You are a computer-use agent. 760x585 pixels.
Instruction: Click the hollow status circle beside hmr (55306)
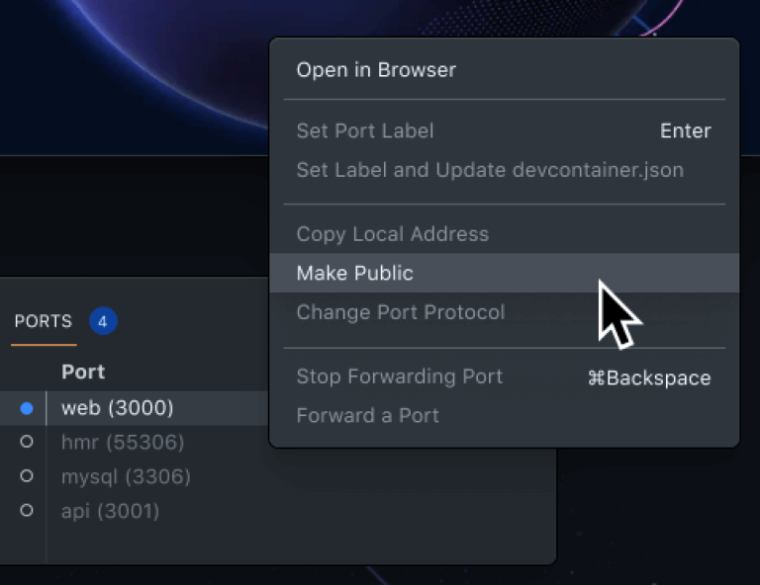click(27, 442)
